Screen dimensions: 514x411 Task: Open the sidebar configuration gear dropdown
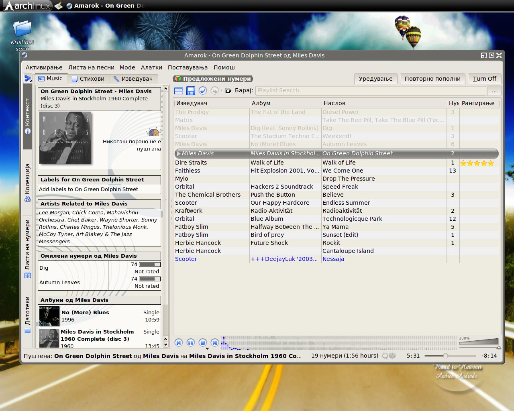tap(28, 79)
